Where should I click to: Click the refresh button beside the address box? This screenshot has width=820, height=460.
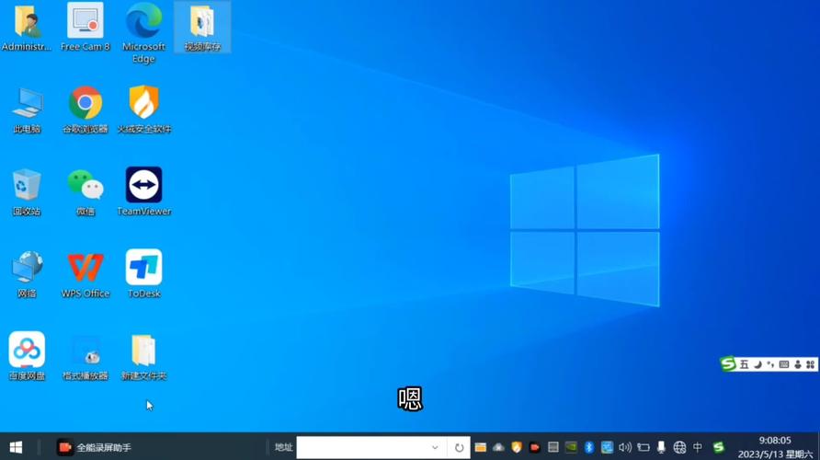point(459,447)
